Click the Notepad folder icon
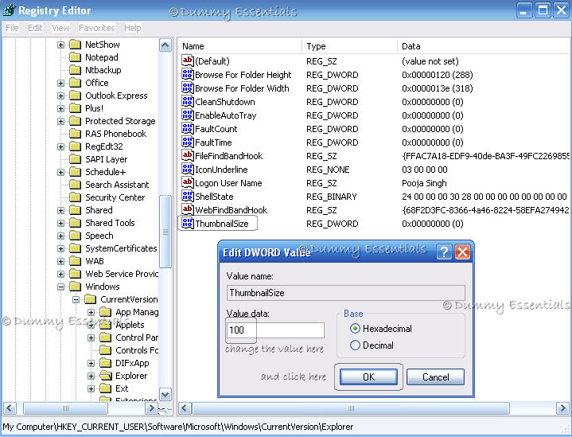The height and width of the screenshot is (437, 572). (x=75, y=57)
